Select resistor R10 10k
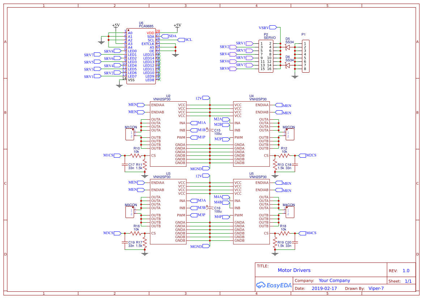The width and height of the screenshot is (423, 299). pos(135,155)
